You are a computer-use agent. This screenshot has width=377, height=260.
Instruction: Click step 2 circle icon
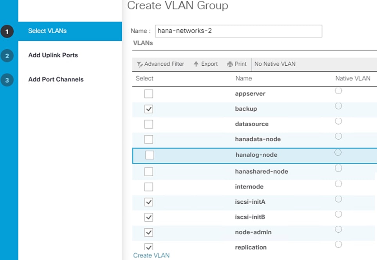click(x=7, y=56)
